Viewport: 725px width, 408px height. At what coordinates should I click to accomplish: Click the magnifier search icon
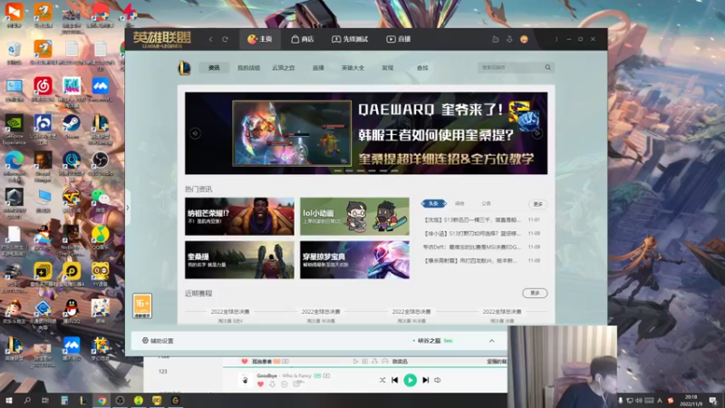tap(548, 67)
